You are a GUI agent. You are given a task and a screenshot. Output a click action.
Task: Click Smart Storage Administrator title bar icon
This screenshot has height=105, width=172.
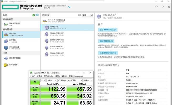pyautogui.click(x=2, y=1)
